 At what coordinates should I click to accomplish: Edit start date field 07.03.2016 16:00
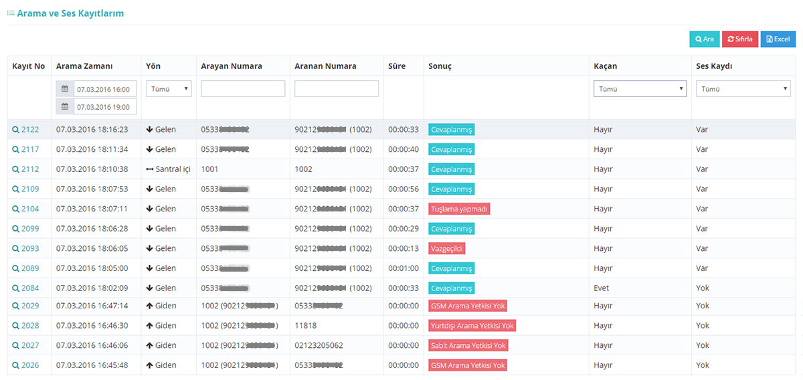coord(105,89)
